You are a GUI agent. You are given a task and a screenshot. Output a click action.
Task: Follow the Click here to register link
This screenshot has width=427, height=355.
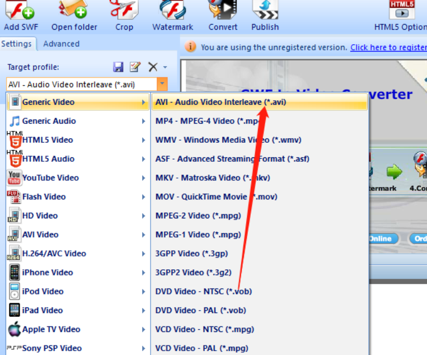tap(388, 48)
